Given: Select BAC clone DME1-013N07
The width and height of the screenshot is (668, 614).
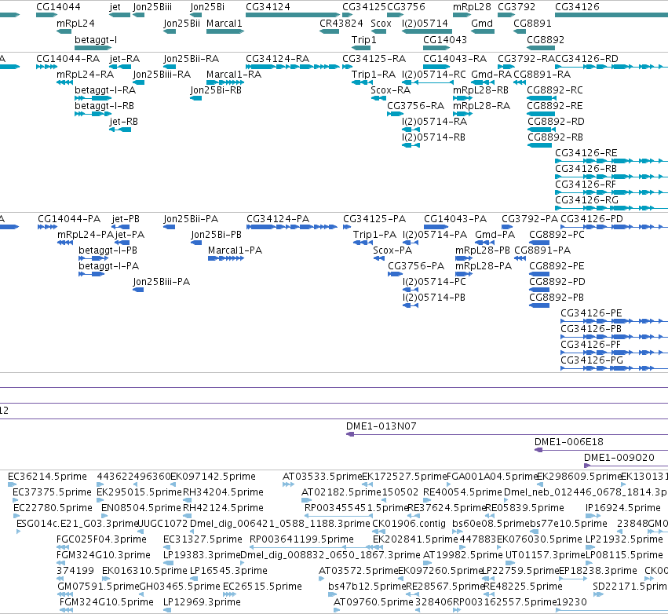Looking at the screenshot, I should (507, 434).
